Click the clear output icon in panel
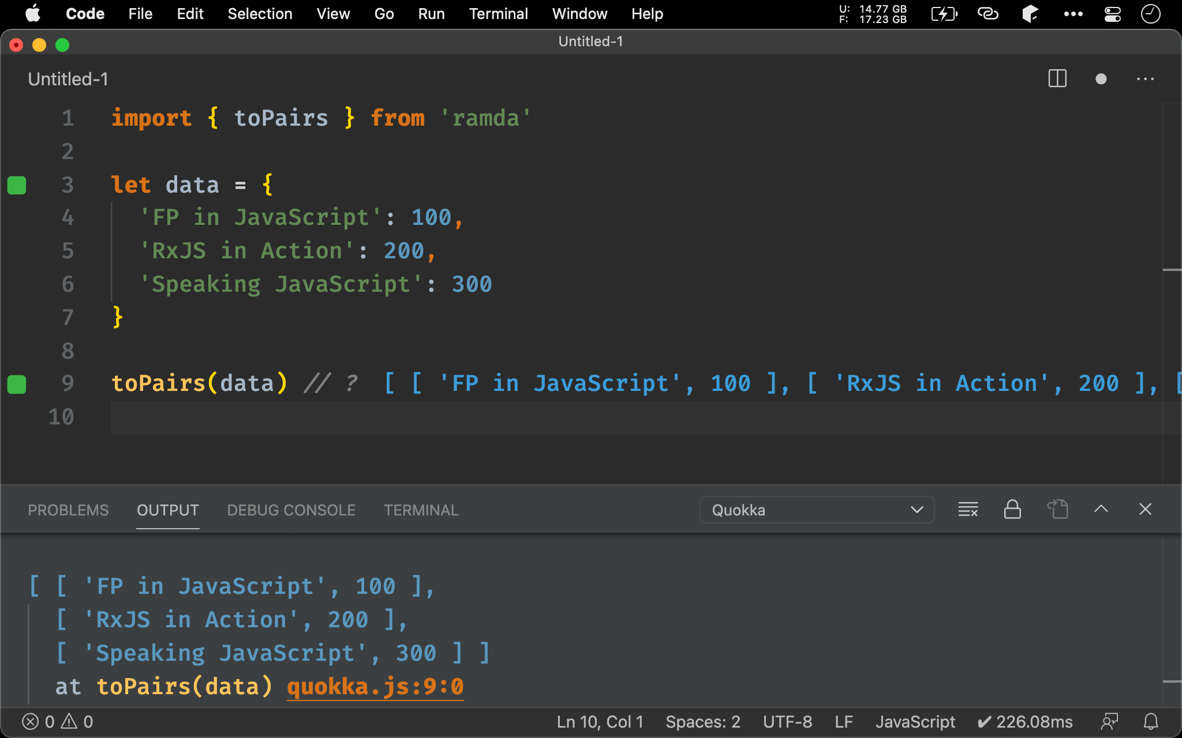 968,509
